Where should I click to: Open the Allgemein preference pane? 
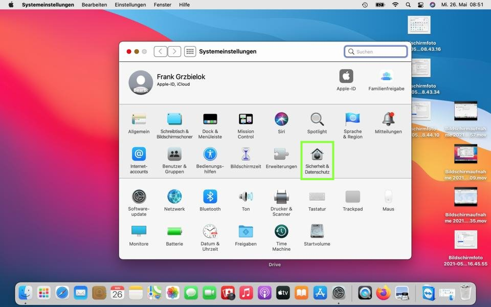tap(139, 123)
